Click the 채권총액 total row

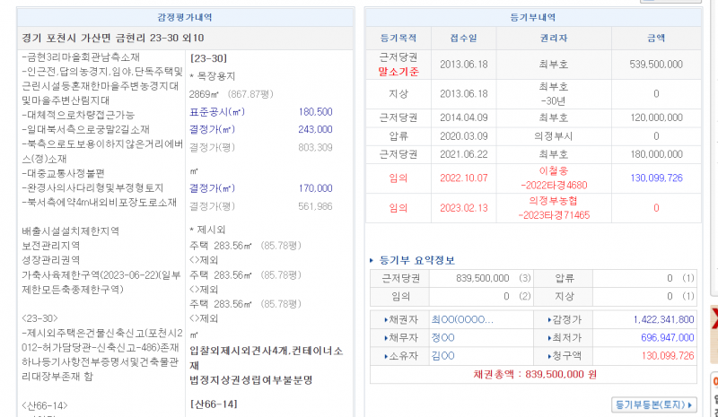[x=534, y=374]
